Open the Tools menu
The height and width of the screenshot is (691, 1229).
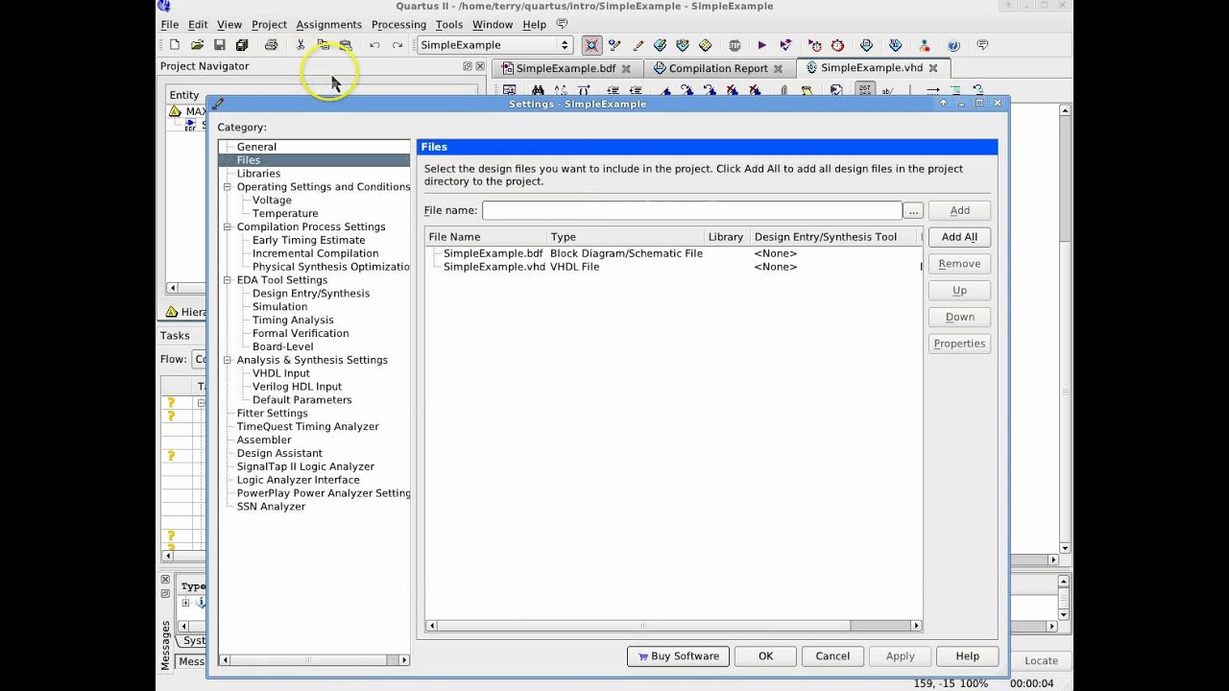tap(448, 24)
